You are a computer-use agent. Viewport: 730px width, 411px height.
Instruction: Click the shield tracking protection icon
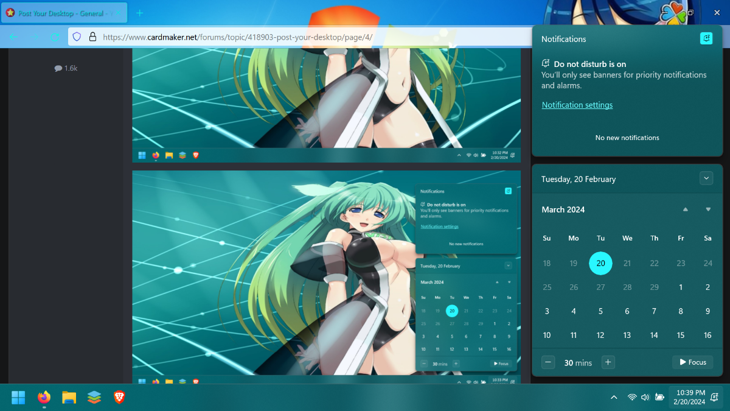[x=77, y=37]
